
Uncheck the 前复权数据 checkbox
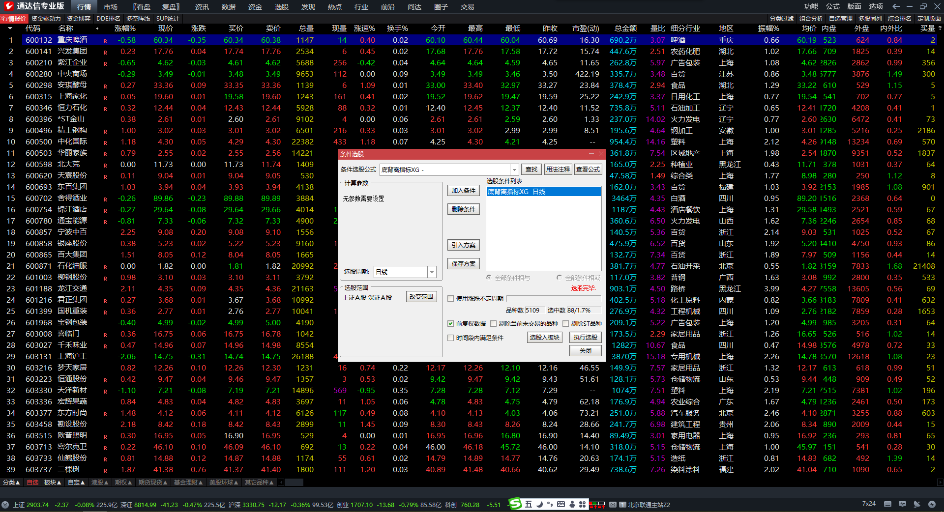tap(450, 323)
